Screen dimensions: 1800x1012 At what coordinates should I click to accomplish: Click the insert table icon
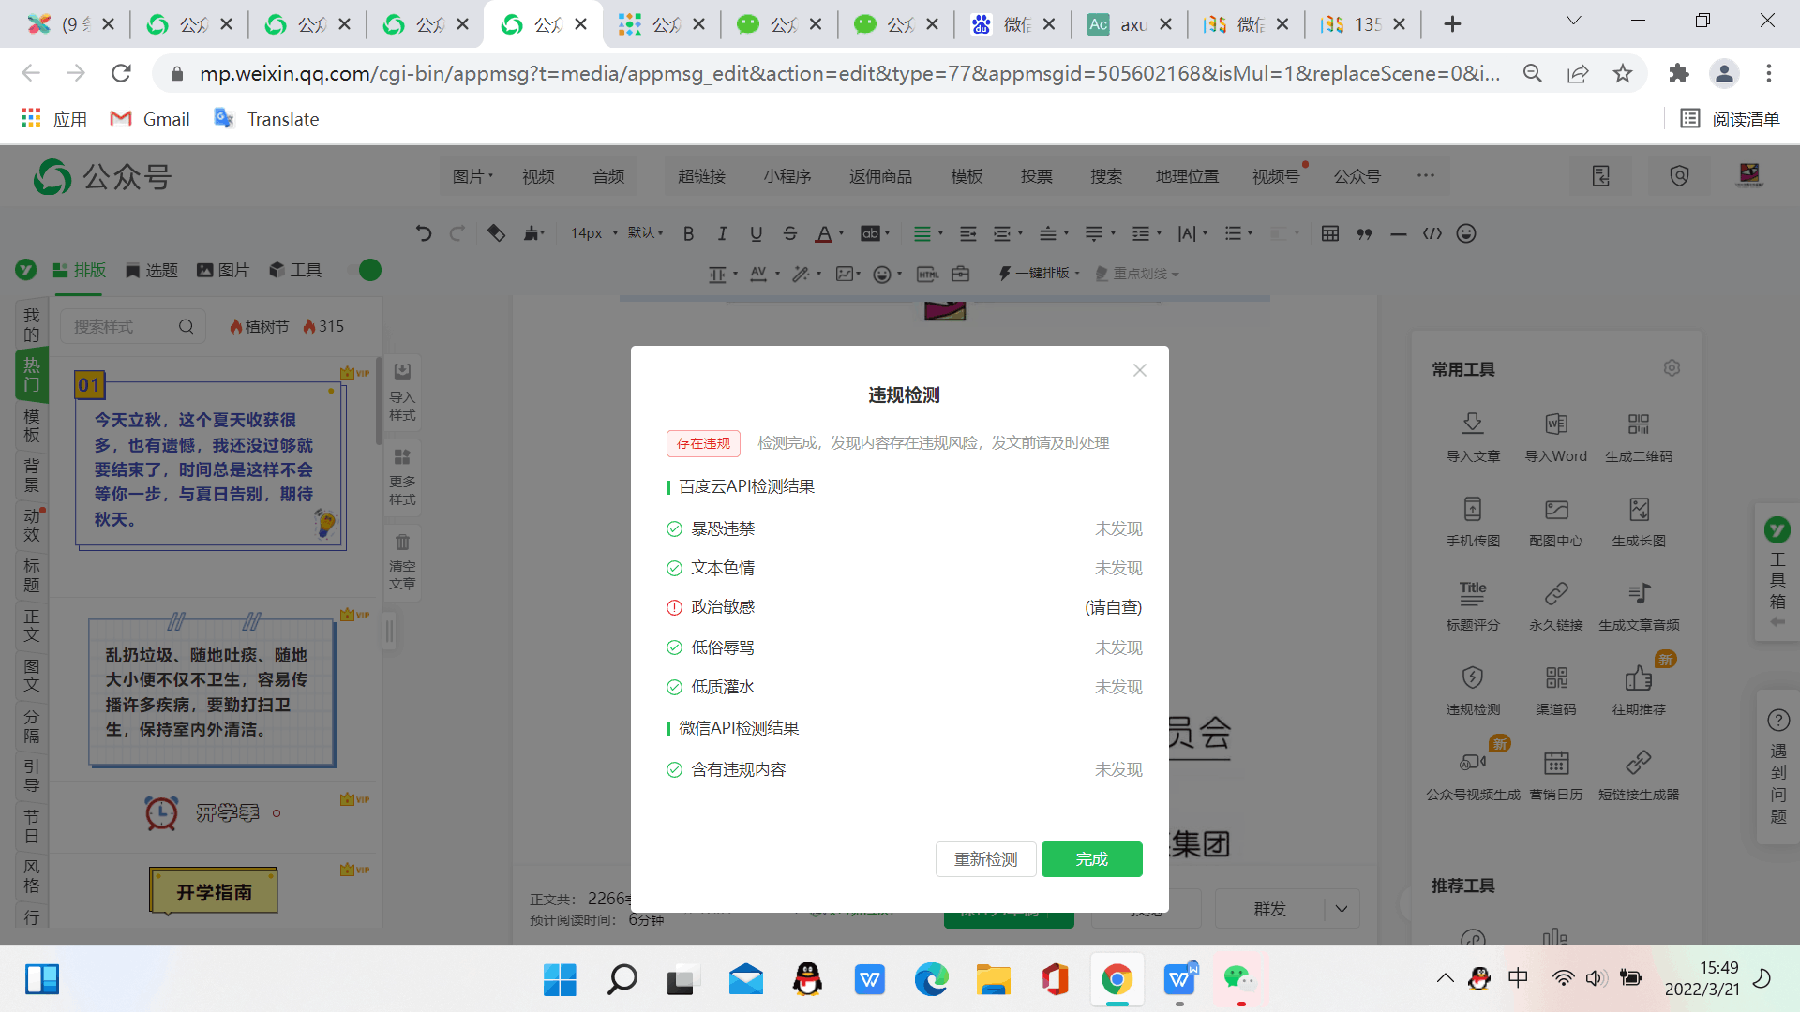[x=1329, y=233]
